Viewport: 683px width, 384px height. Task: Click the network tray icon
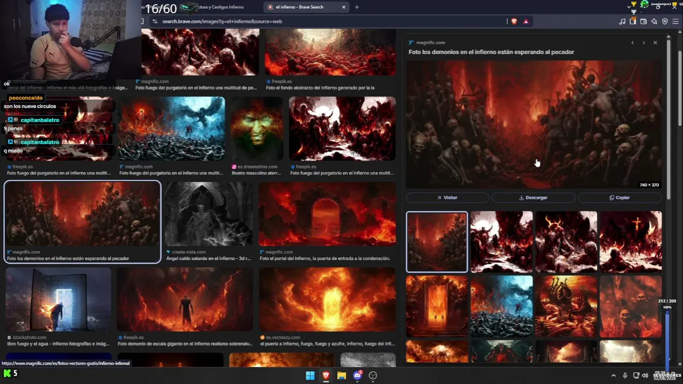tap(636, 375)
